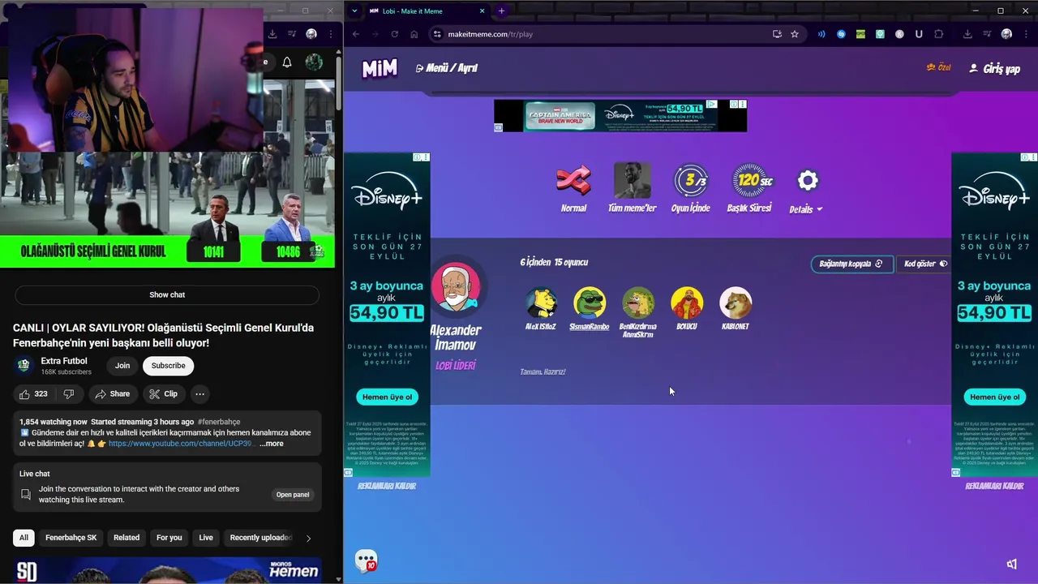Share the YouTube live stream
Viewport: 1038px width, 584px height.
pos(112,394)
